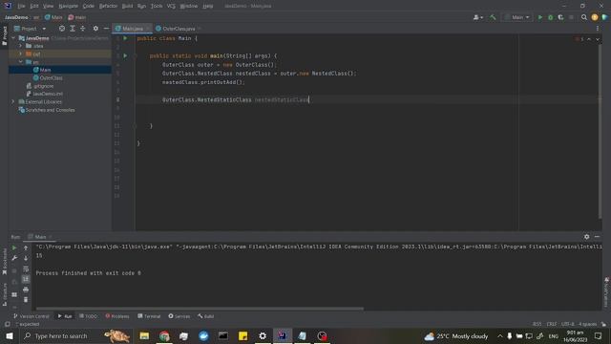Select the Main.java editor tab

click(132, 29)
